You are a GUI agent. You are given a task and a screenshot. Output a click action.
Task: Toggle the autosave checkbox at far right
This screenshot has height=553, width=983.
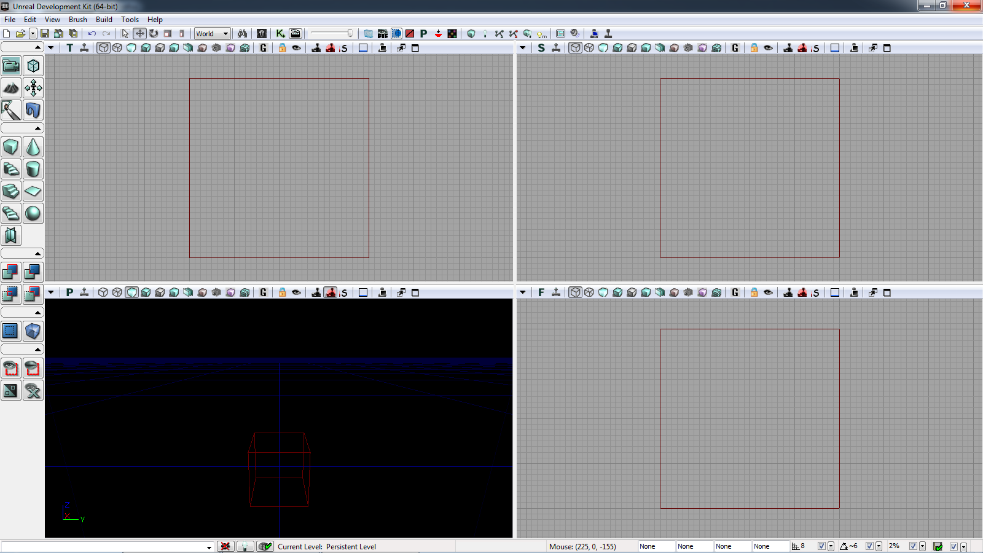(954, 546)
